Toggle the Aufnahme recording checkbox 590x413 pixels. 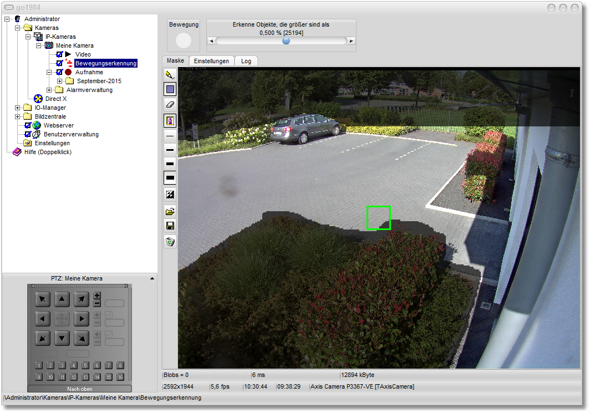59,72
